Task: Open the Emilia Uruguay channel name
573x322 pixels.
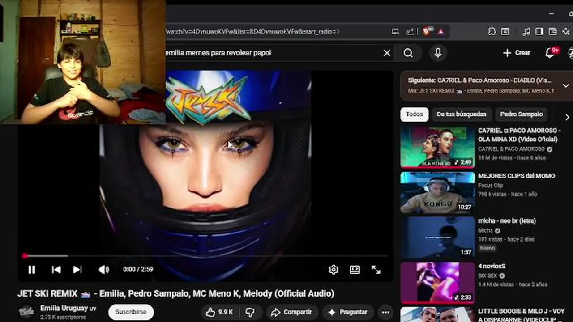Action: click(x=64, y=309)
